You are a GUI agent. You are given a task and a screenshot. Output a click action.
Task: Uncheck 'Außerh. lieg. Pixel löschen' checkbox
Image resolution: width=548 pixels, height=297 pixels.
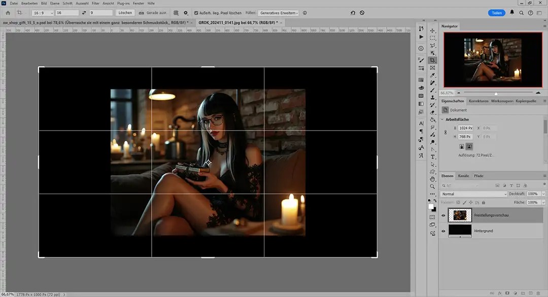coord(196,13)
